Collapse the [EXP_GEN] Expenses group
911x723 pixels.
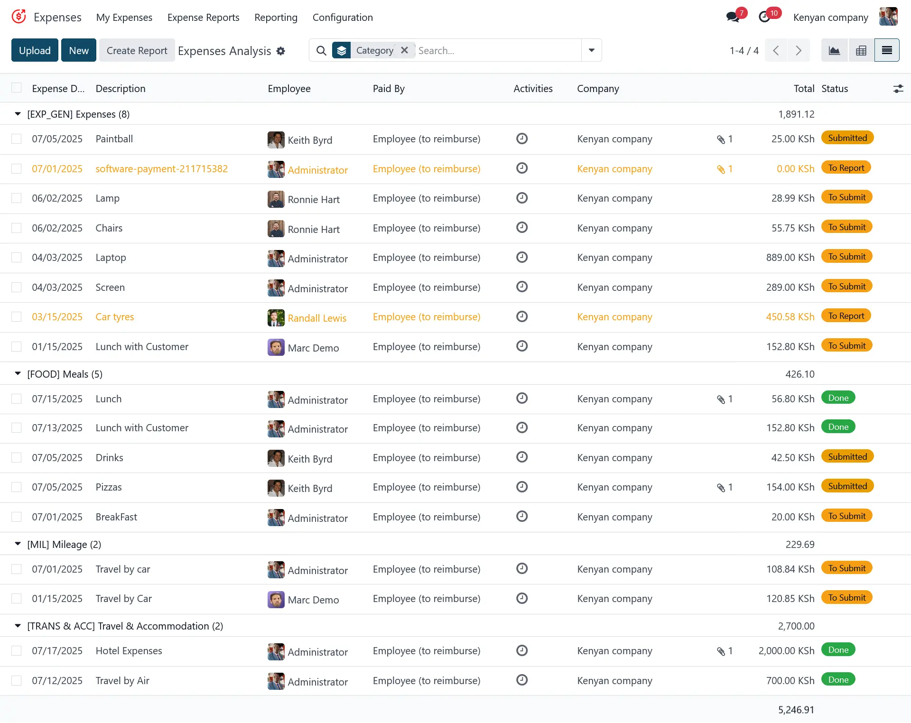coord(18,114)
